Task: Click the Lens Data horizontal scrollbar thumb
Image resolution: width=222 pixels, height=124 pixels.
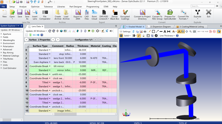Action: (x=65, y=114)
